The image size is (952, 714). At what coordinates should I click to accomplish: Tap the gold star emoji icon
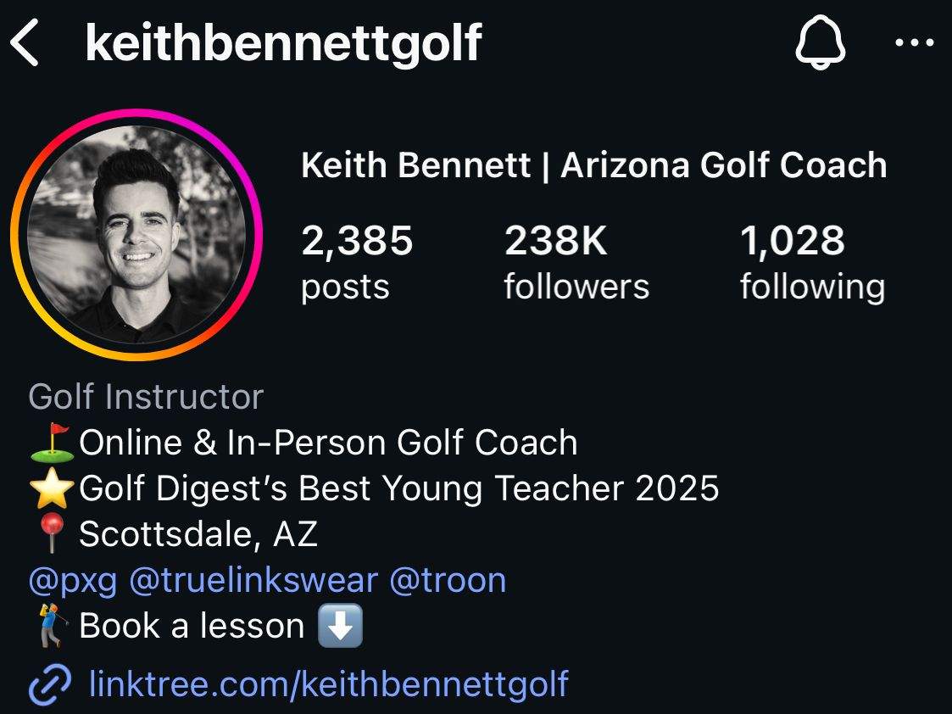click(x=50, y=489)
